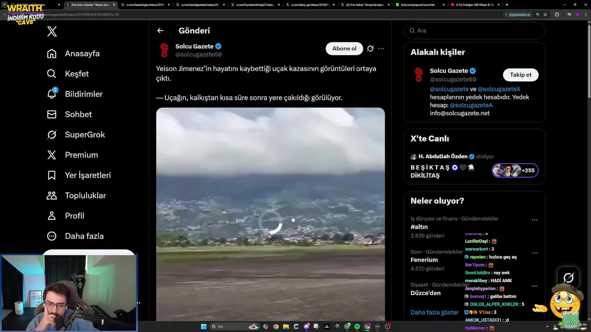Click the Abone ol button
591x332 pixels.
click(x=344, y=48)
